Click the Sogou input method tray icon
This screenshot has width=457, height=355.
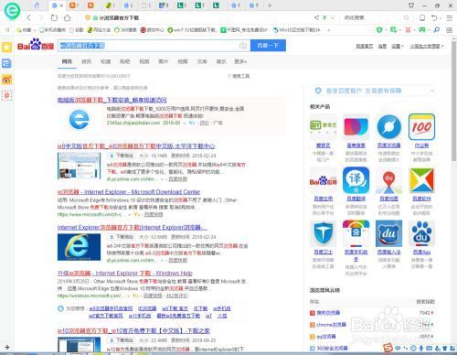pos(388,348)
